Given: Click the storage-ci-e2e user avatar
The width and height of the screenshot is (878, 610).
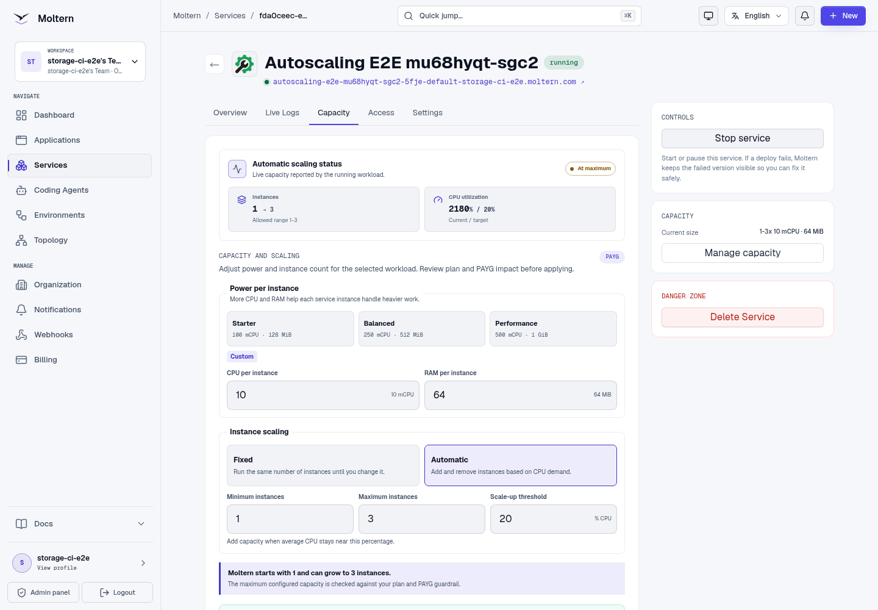Looking at the screenshot, I should coord(22,563).
